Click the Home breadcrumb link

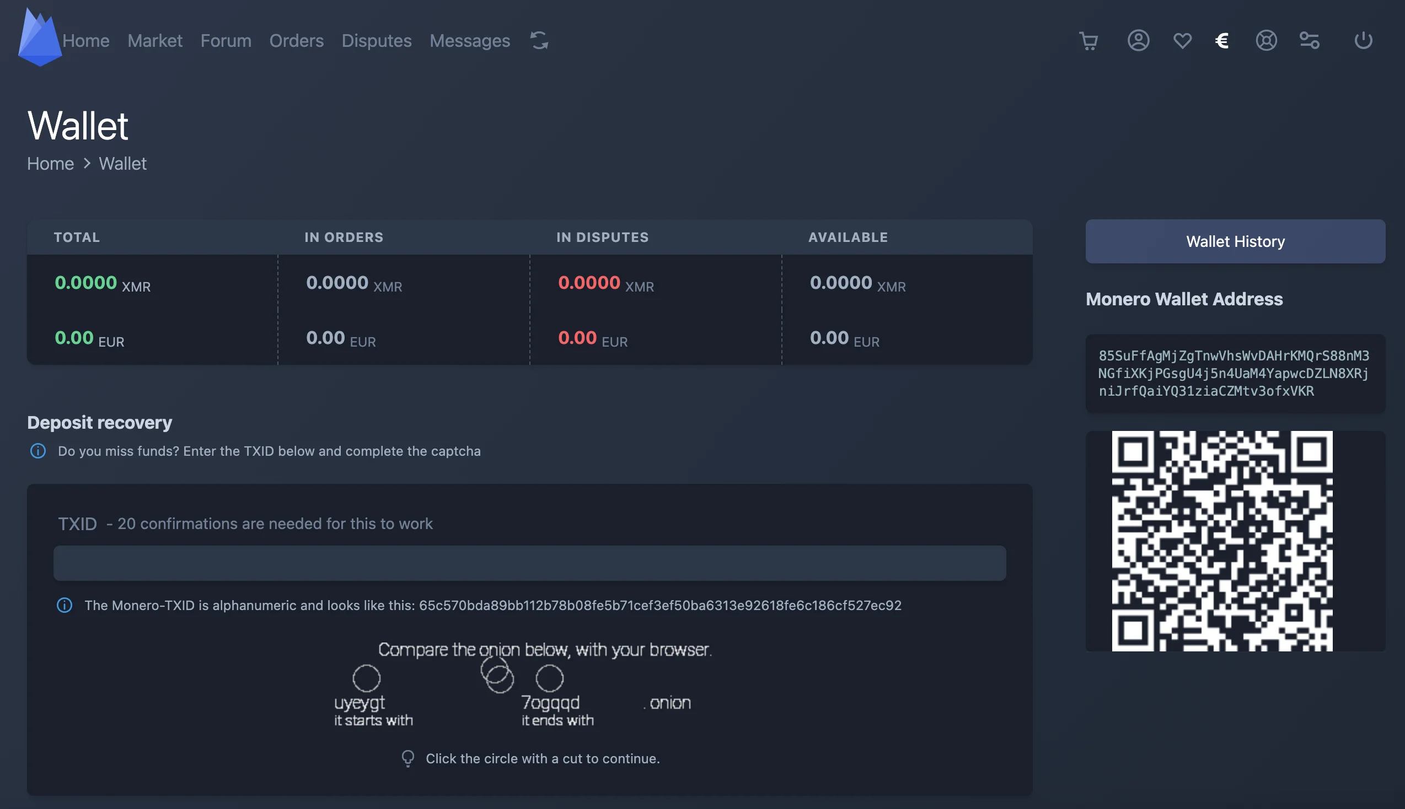click(x=51, y=163)
